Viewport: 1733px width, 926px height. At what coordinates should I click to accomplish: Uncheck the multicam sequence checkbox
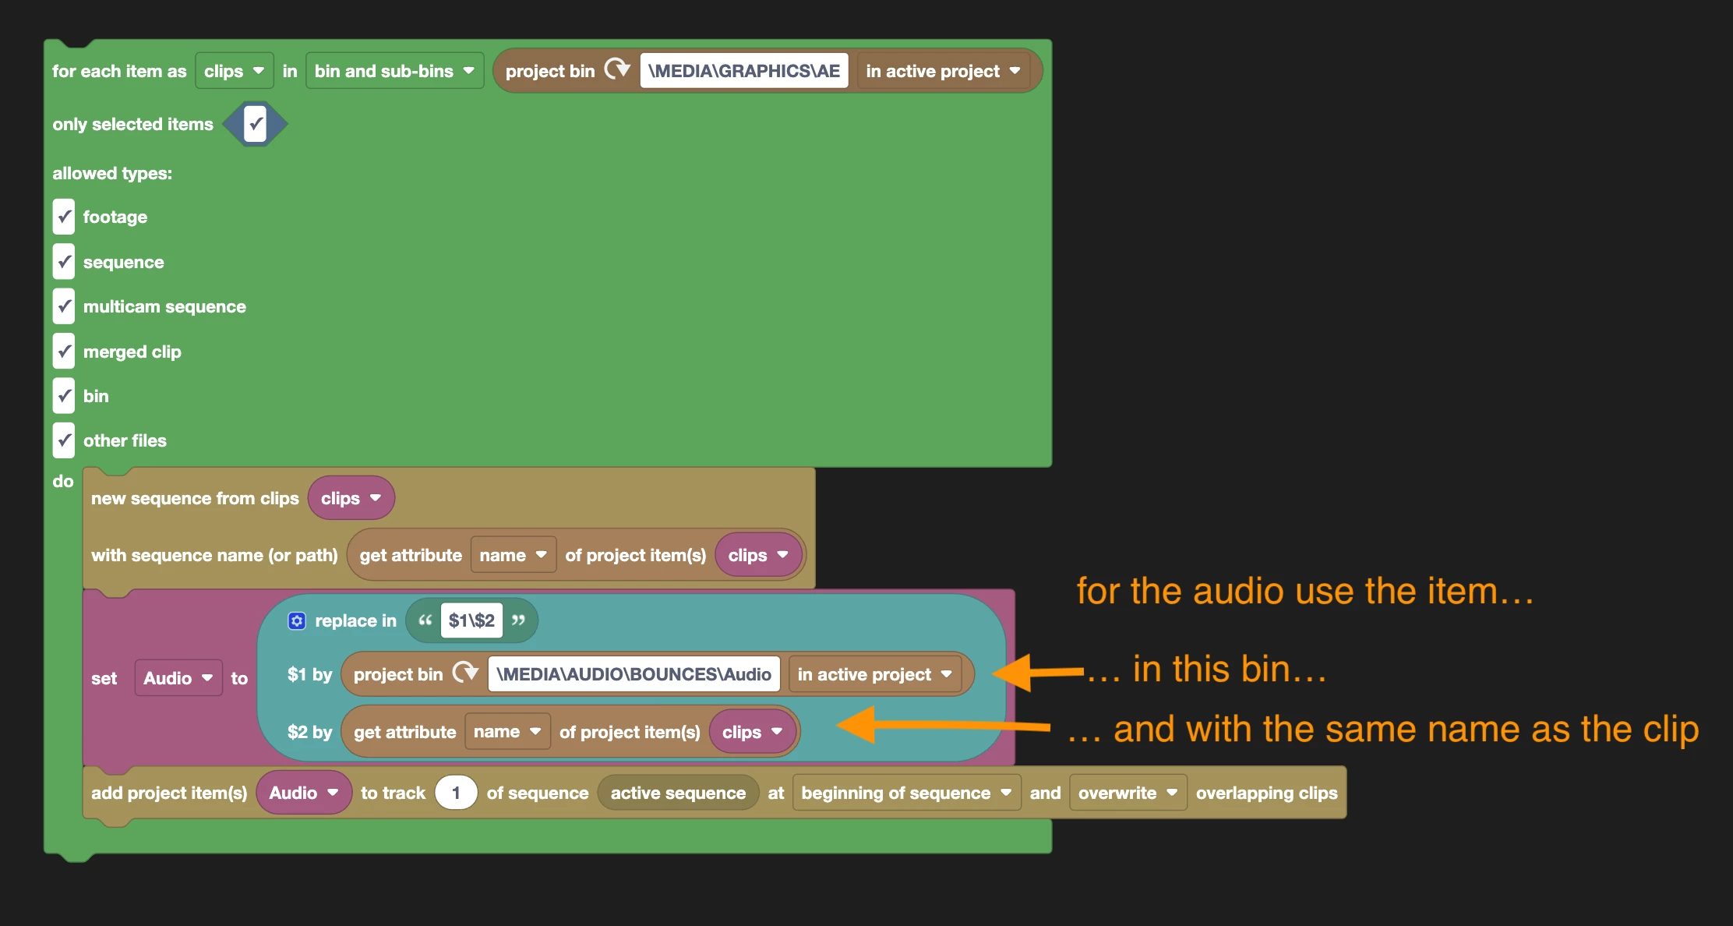[64, 306]
